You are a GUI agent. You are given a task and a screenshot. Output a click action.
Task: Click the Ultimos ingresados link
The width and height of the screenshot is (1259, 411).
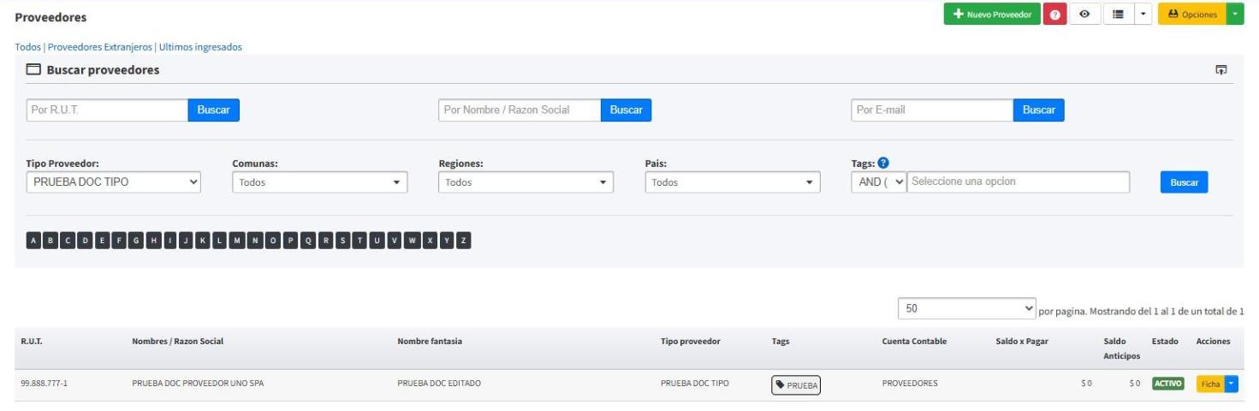(x=200, y=47)
